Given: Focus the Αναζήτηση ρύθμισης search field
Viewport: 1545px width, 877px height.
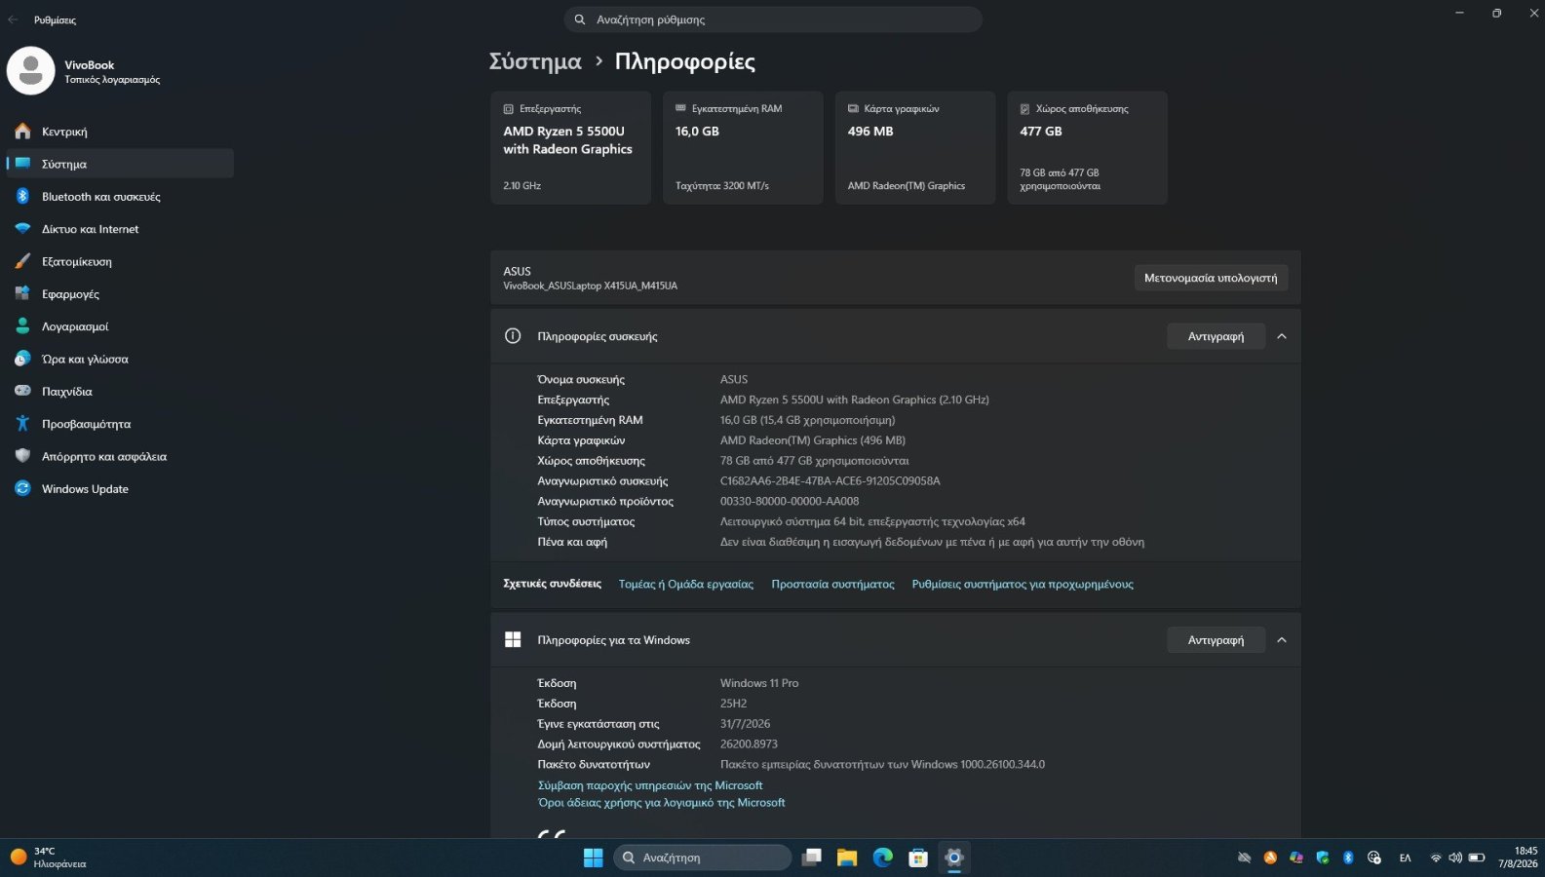Looking at the screenshot, I should (x=773, y=19).
